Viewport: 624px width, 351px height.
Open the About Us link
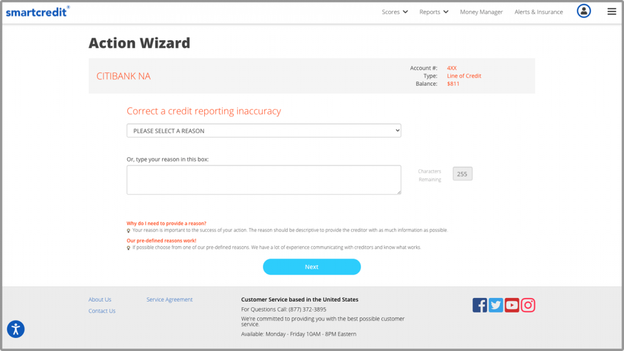point(100,300)
